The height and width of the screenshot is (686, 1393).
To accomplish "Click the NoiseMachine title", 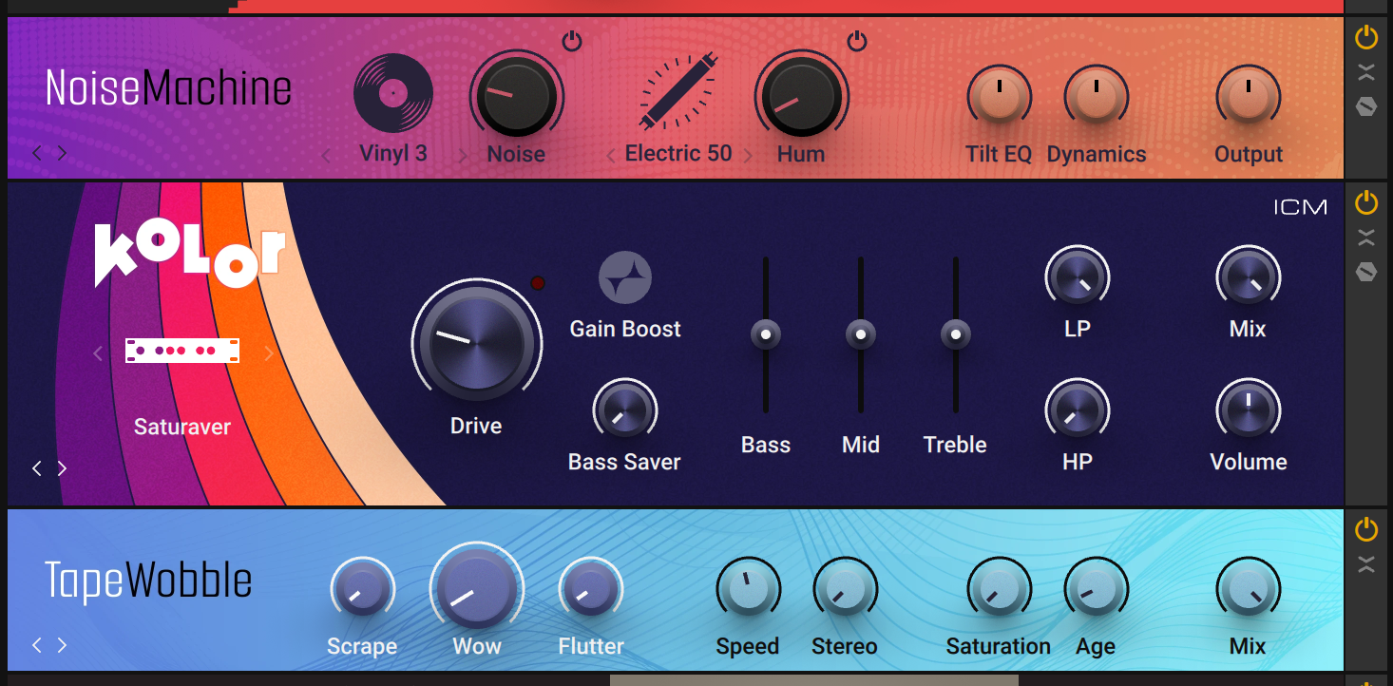I will click(x=168, y=88).
